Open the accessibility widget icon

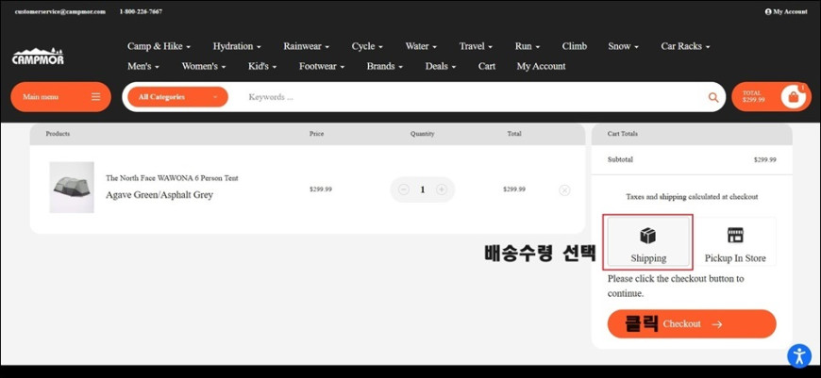point(799,356)
